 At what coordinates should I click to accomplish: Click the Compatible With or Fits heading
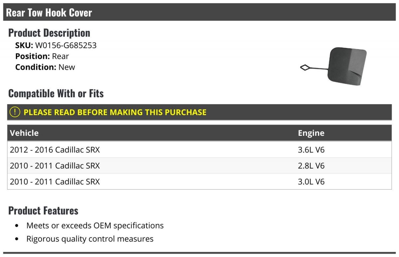(56, 94)
